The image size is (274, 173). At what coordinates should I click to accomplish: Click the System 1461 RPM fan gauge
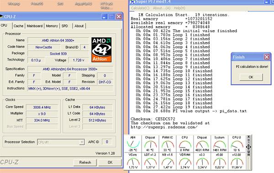[x=220, y=144]
